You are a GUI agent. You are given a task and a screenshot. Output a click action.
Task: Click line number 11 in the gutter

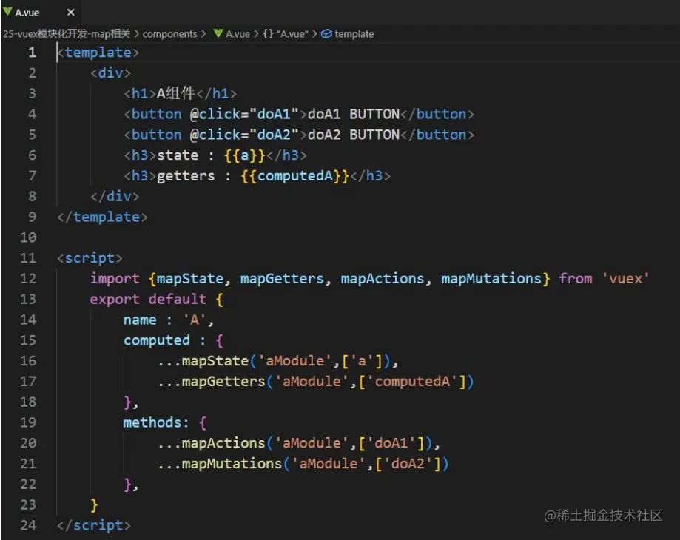point(28,258)
